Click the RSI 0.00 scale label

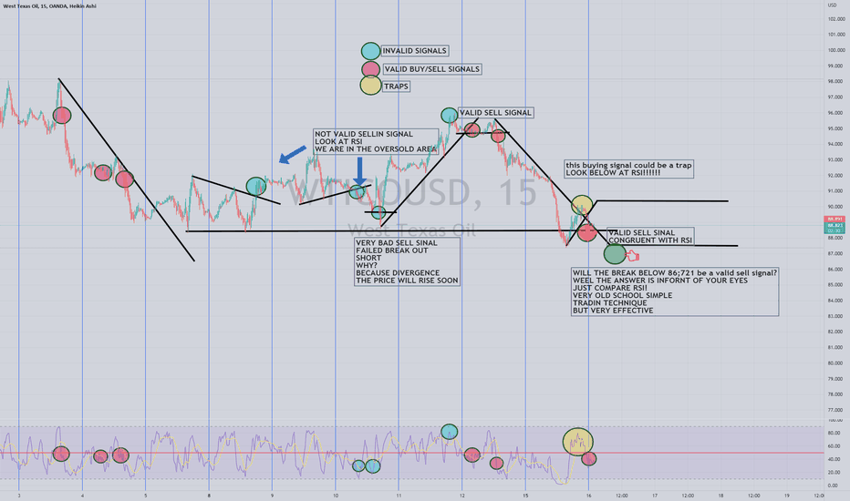click(x=834, y=486)
